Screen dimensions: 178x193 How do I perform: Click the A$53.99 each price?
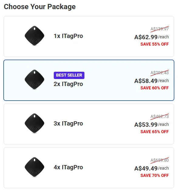pos(152,125)
